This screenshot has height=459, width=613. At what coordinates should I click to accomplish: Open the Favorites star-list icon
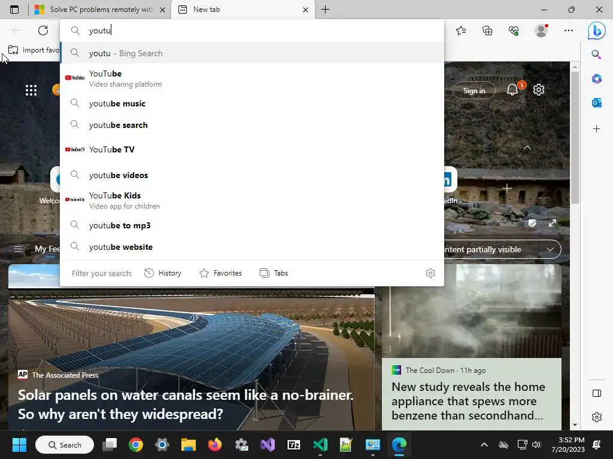(x=461, y=30)
